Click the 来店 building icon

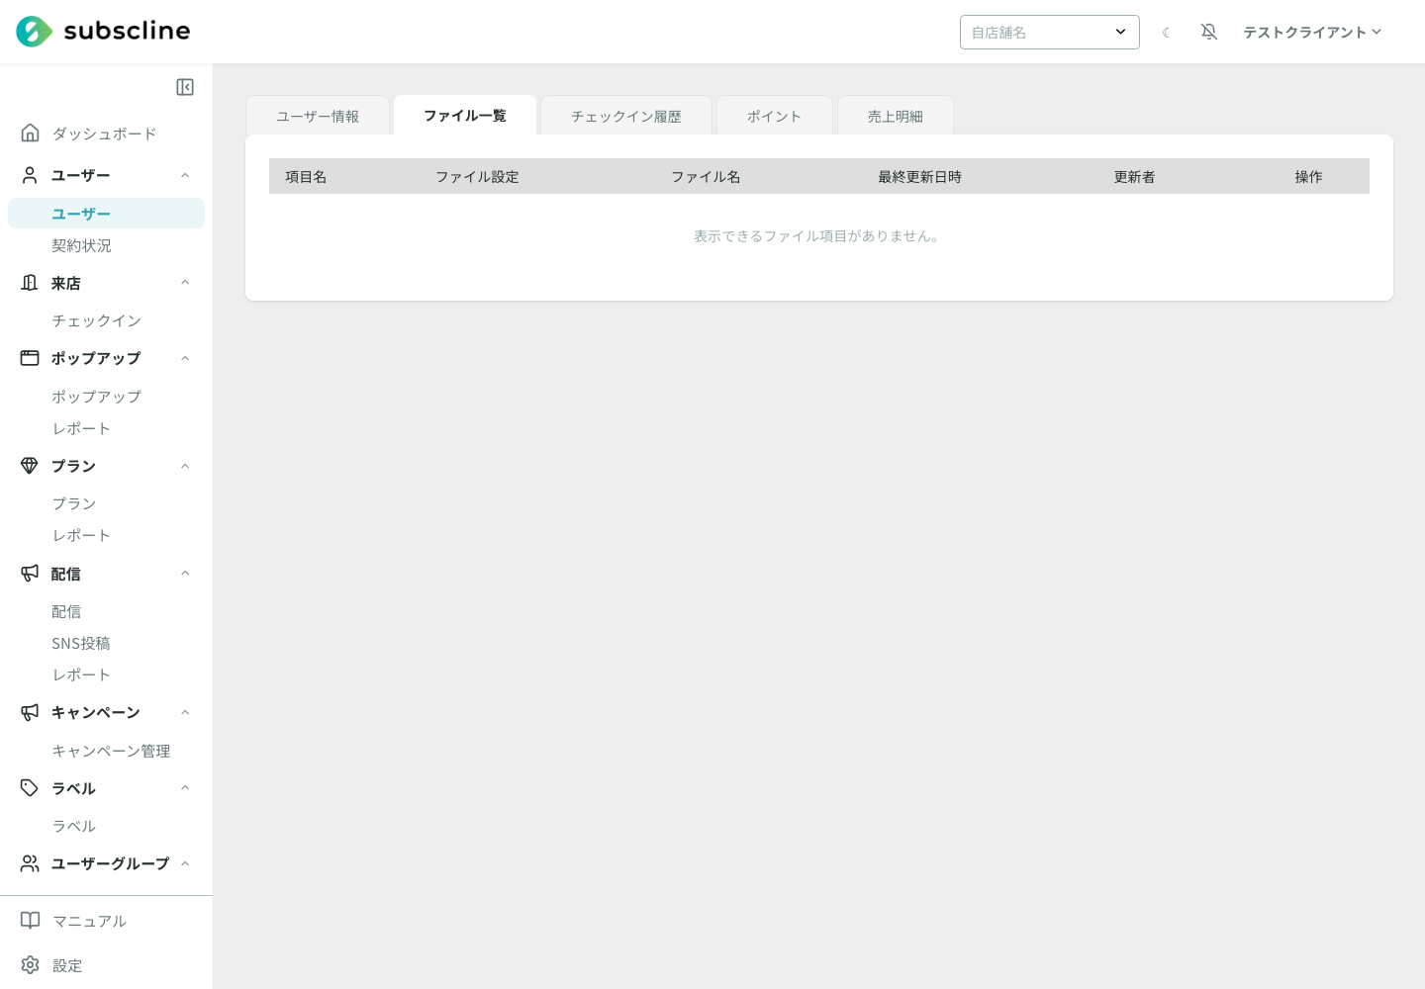pos(30,283)
